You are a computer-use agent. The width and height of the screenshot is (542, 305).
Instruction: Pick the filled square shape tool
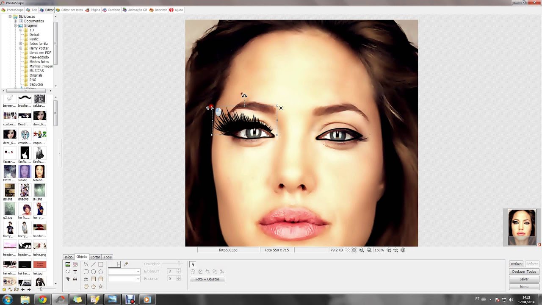click(93, 279)
